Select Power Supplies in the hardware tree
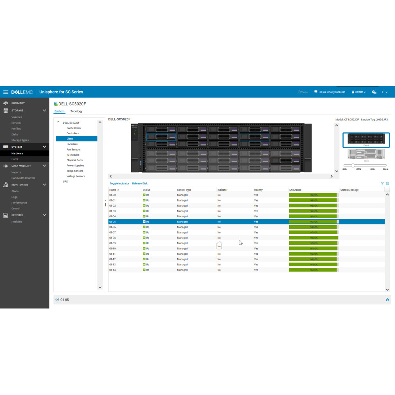This screenshot has width=395, height=395. click(75, 166)
